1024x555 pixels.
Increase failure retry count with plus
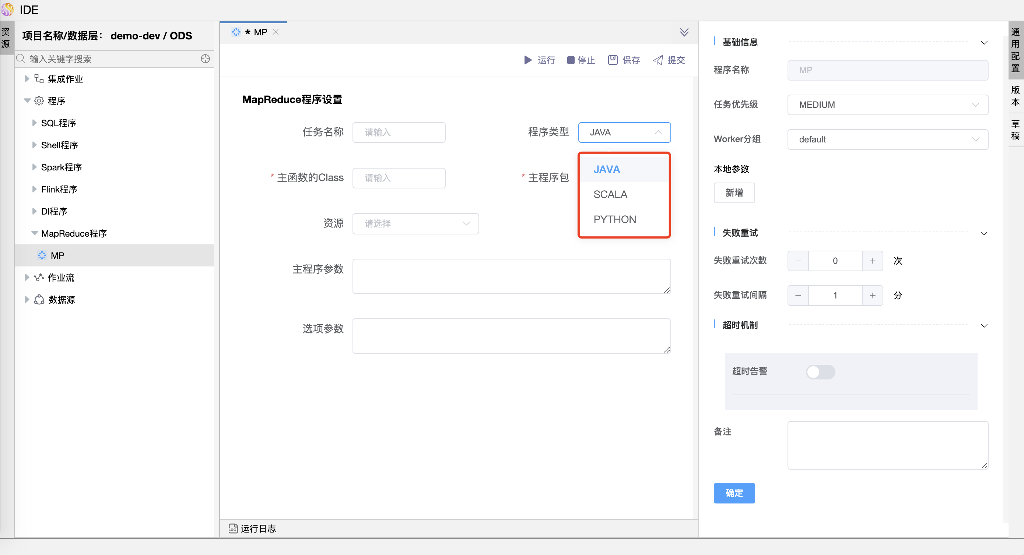click(872, 261)
